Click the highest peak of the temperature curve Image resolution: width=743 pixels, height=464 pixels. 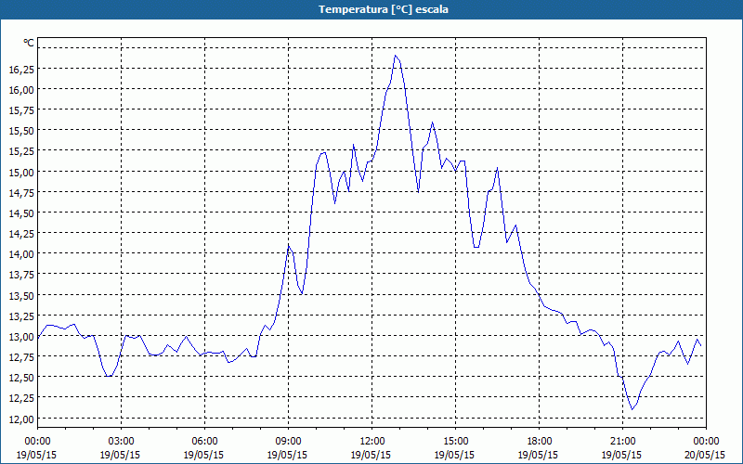coord(396,56)
